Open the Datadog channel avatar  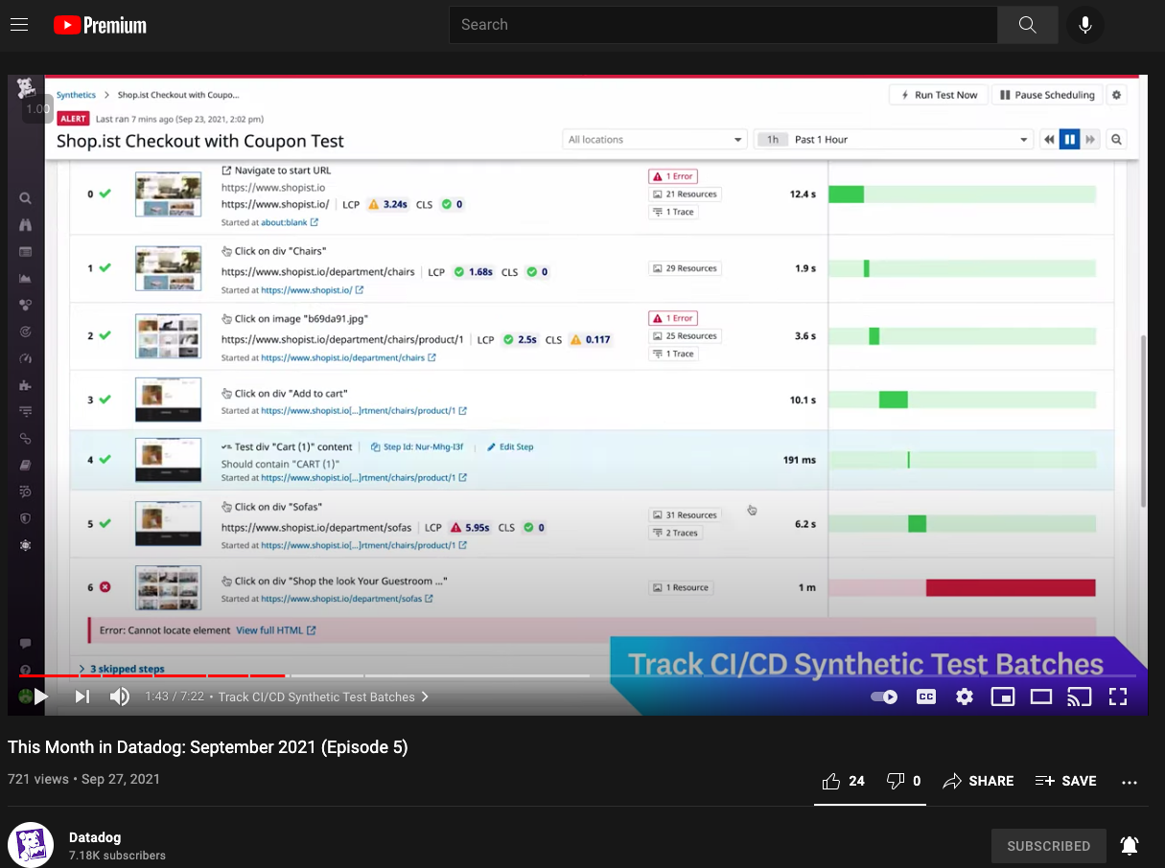click(31, 845)
